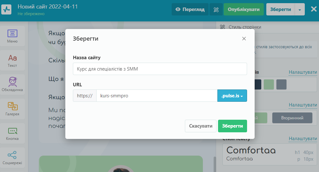Open Налаштувати link for text styles
The width and height of the screenshot is (319, 172).
(x=303, y=139)
